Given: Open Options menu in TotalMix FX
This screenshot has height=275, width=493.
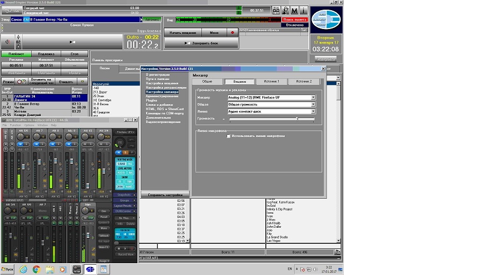Looking at the screenshot, I should coord(29,125).
